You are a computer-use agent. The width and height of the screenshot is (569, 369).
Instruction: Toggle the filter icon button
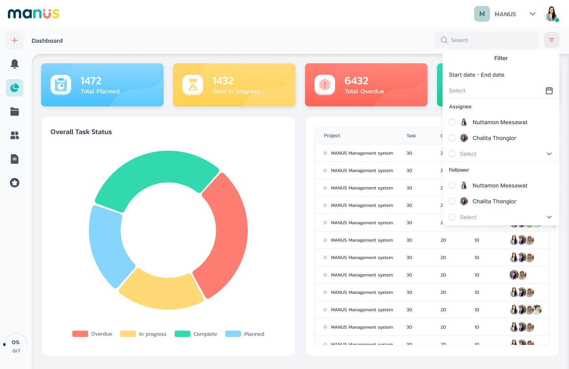551,40
